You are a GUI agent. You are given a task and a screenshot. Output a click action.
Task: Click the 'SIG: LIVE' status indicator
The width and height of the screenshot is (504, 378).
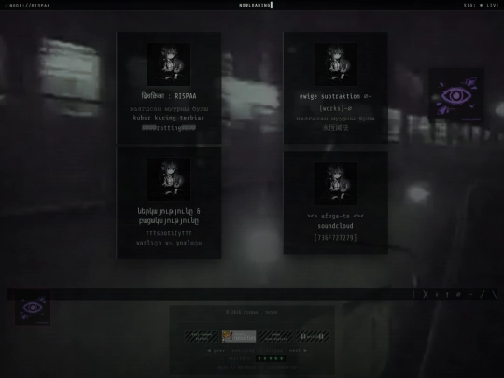(482, 6)
